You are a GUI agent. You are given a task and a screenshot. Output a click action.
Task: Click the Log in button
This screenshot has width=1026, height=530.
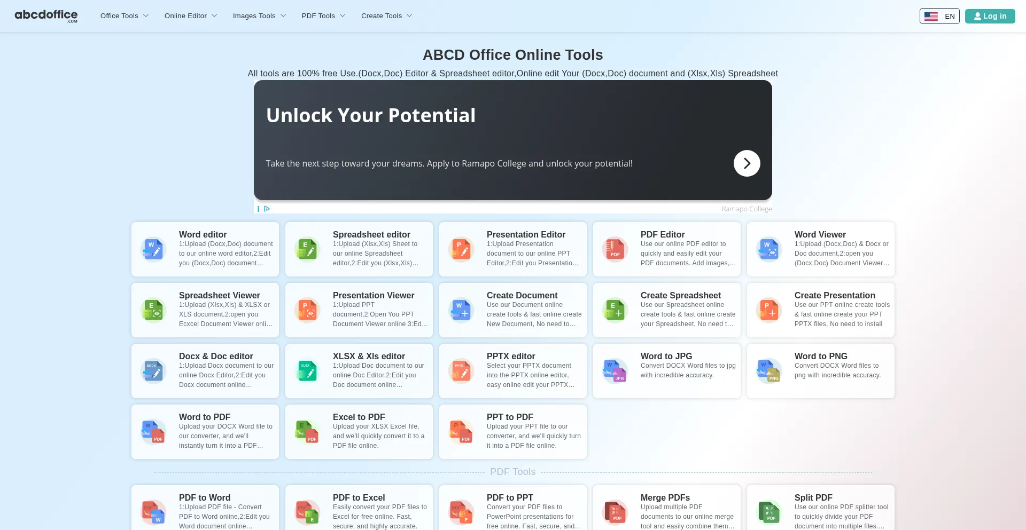(990, 16)
